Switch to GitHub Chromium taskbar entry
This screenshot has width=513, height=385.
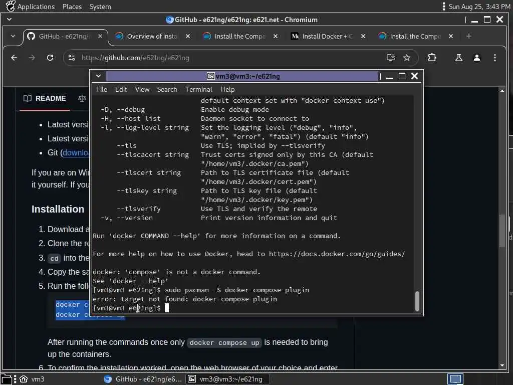point(142,379)
